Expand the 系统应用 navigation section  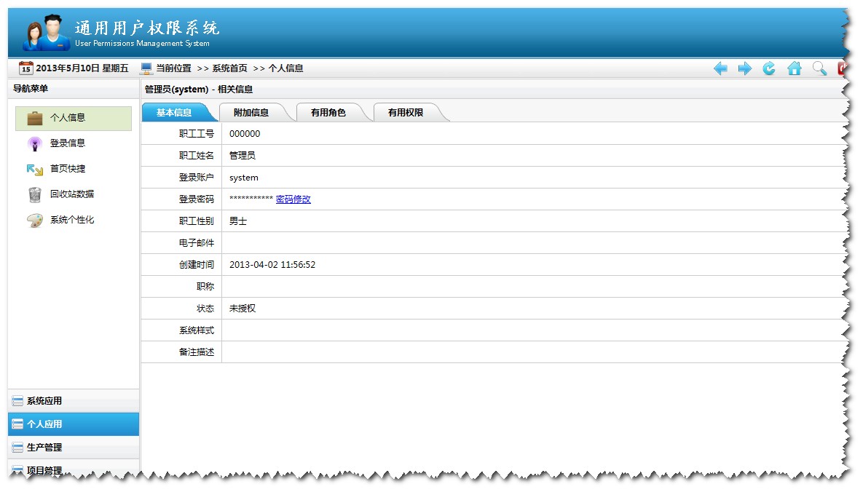[44, 400]
